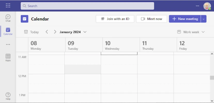Open settings and more ellipsis in header
Image resolution: width=214 pixels, height=103 pixels.
[x=197, y=6]
